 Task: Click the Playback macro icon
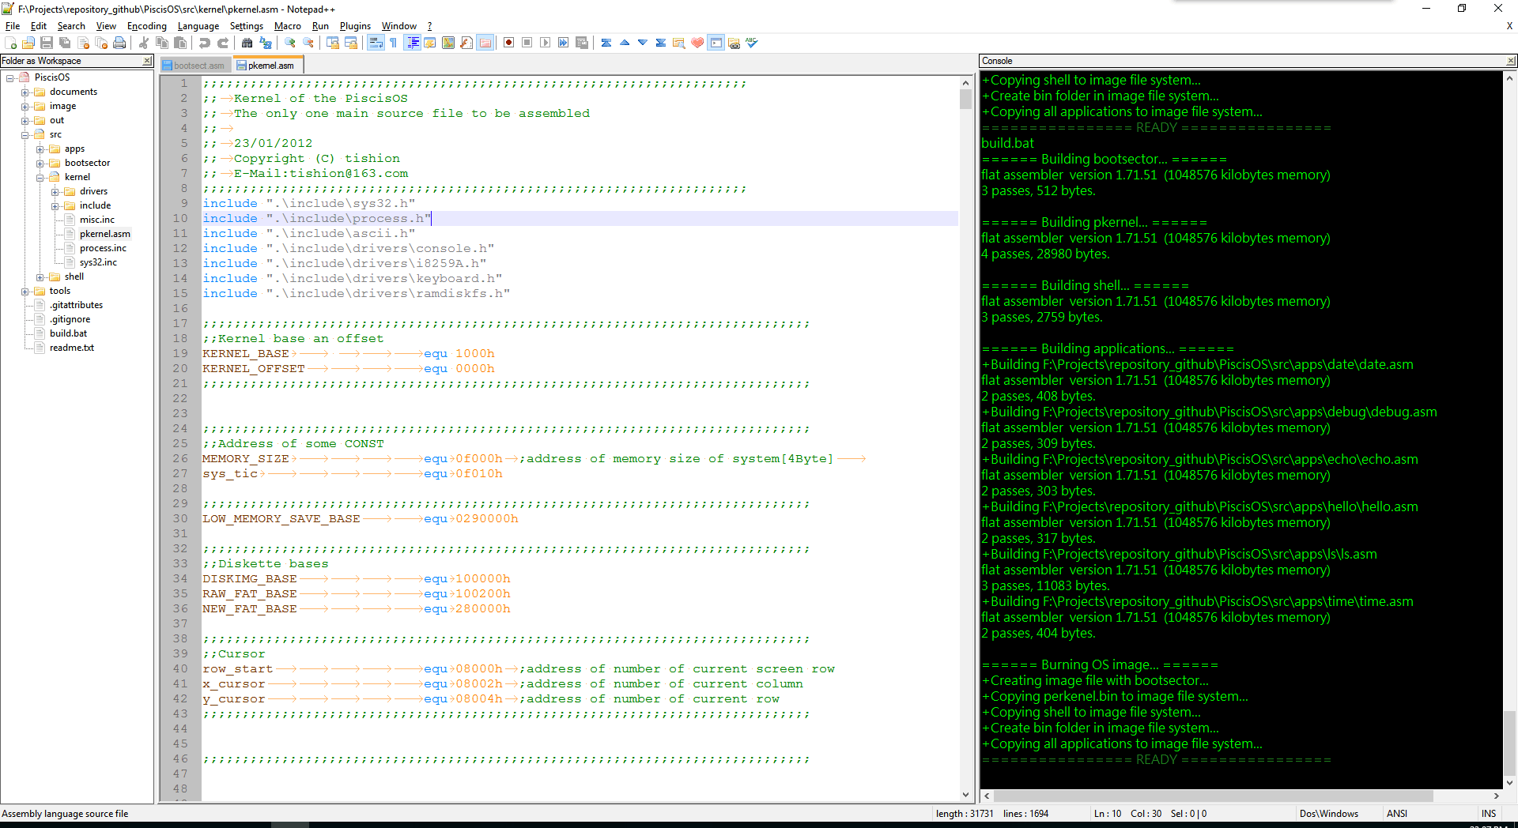click(x=546, y=43)
